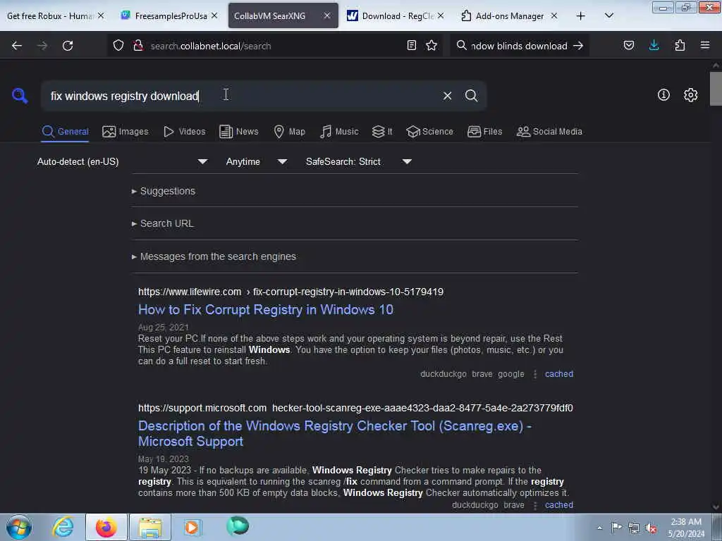Viewport: 722px width, 541px height.
Task: Clear the search query with X
Action: click(x=447, y=96)
